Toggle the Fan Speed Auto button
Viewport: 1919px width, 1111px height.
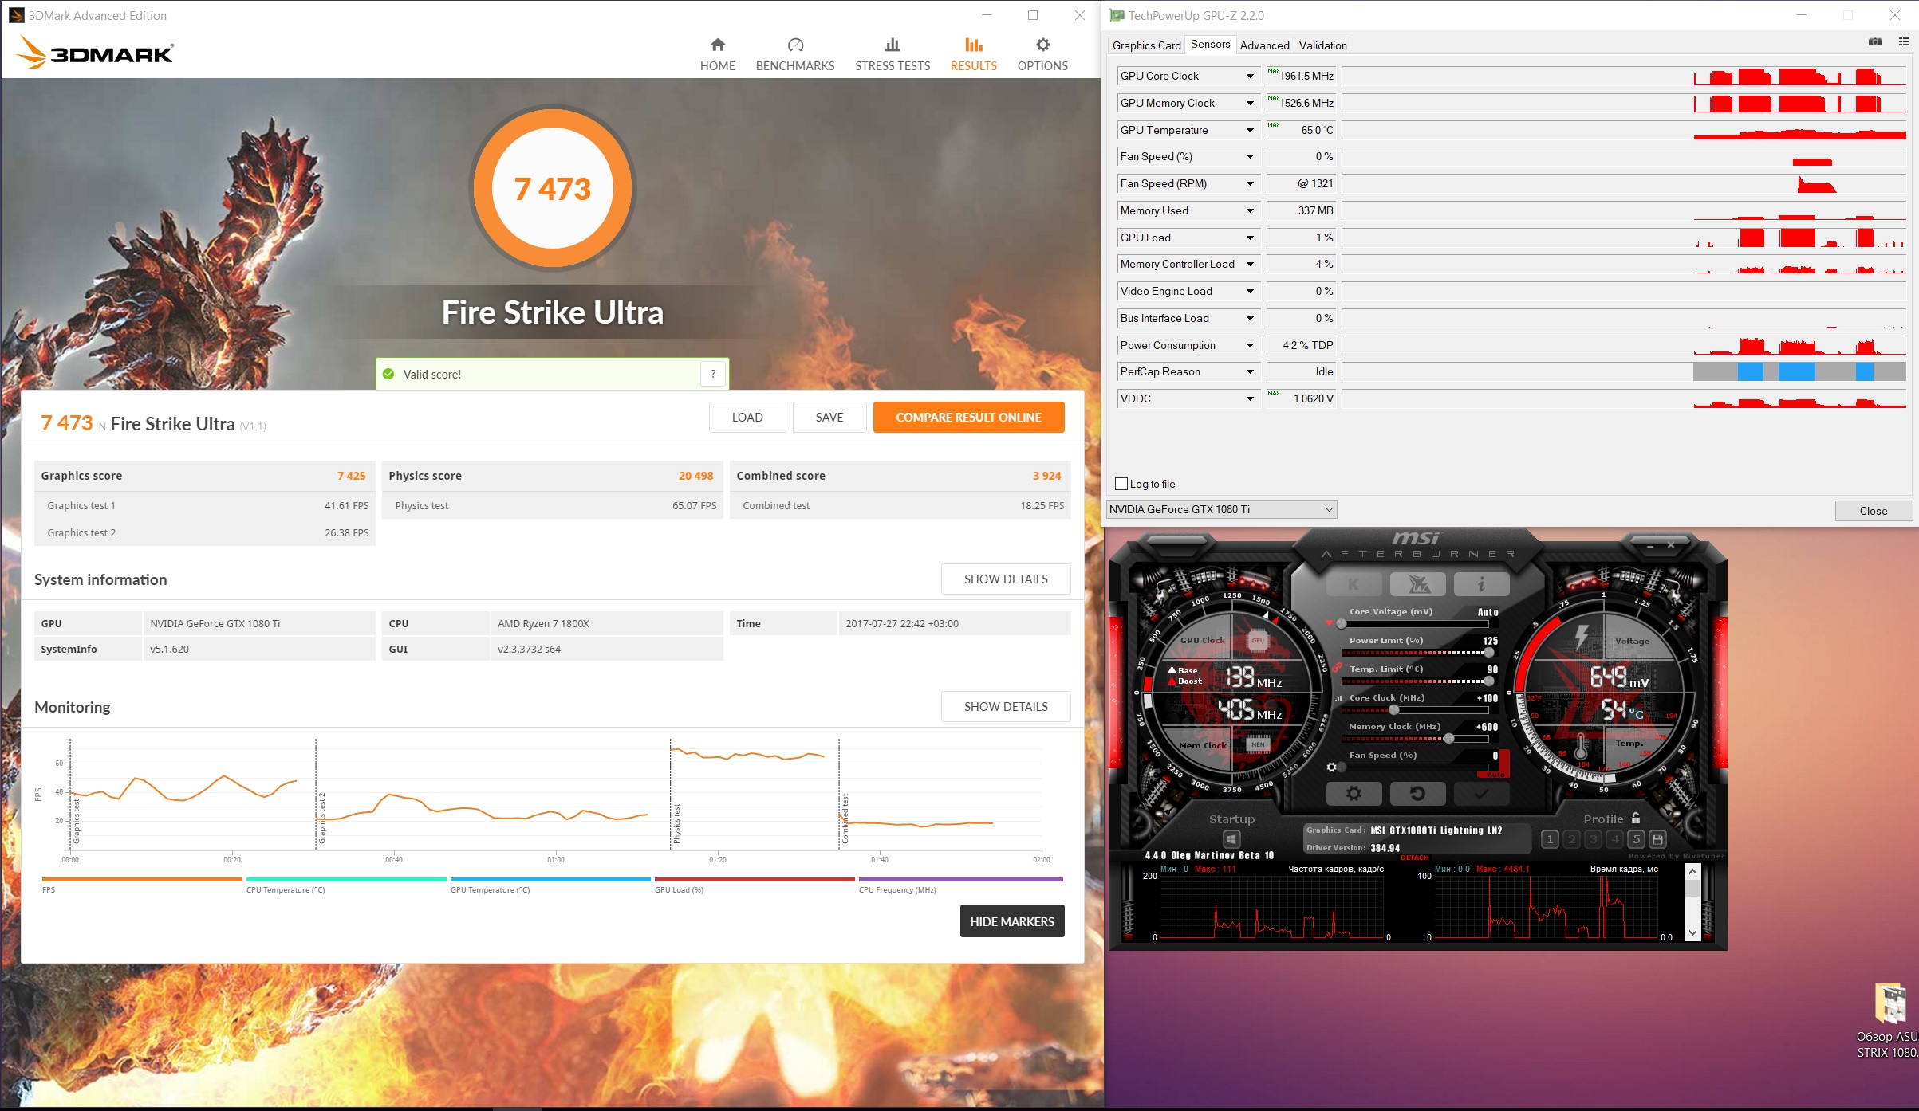point(1495,773)
